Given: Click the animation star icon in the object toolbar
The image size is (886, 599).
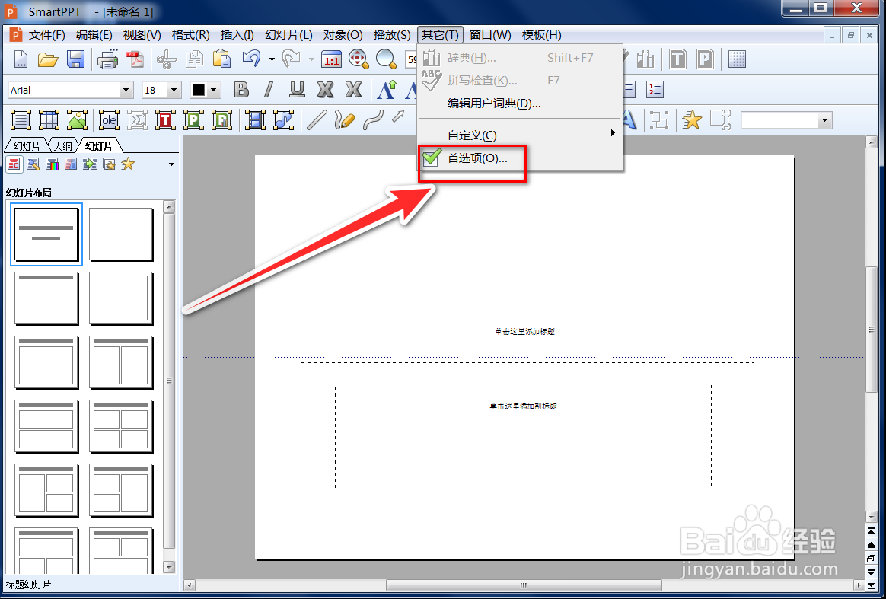Looking at the screenshot, I should pyautogui.click(x=692, y=119).
